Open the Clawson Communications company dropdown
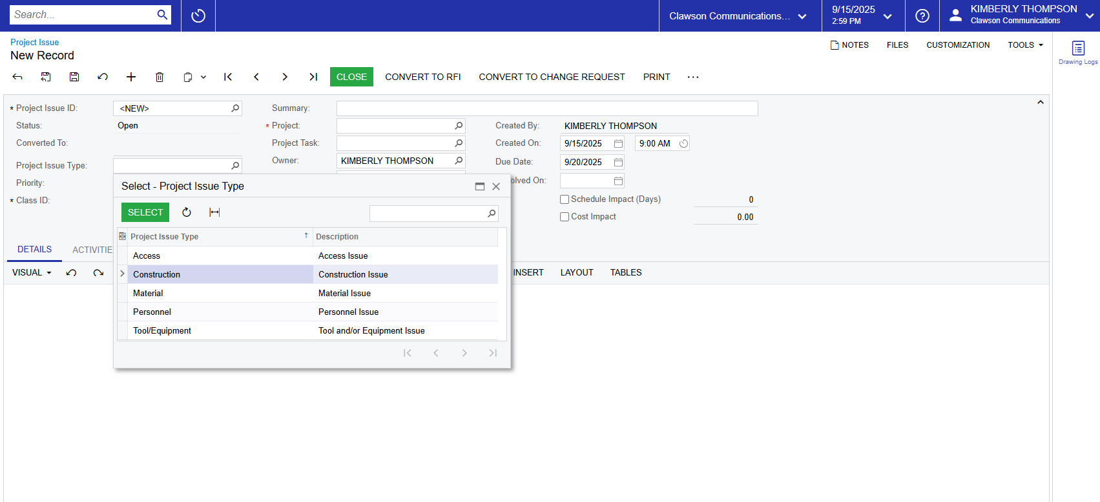The image size is (1100, 502). click(x=738, y=16)
